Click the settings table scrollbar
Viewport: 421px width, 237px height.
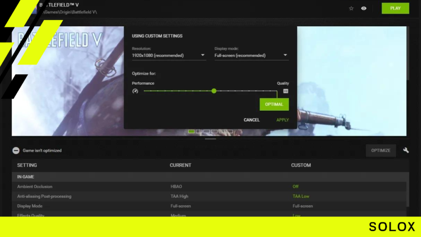coord(407,189)
